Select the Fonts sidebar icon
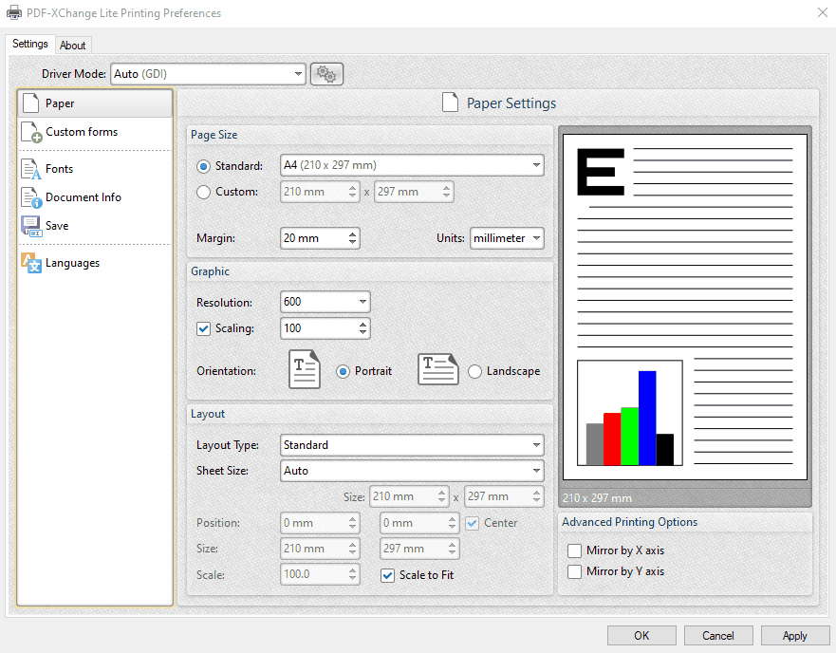This screenshot has width=836, height=653. click(29, 169)
